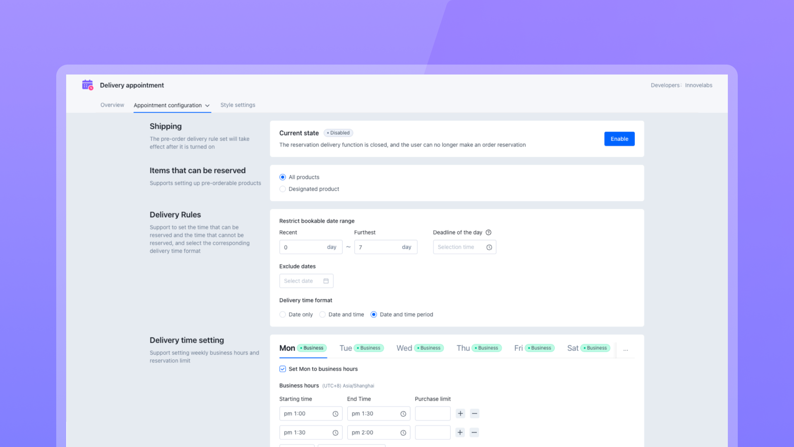
Task: Click the clock icon in Selection time field
Action: pyautogui.click(x=489, y=248)
